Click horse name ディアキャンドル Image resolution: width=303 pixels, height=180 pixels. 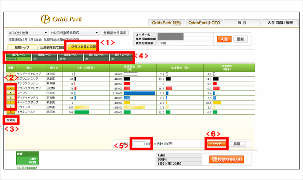[28, 97]
